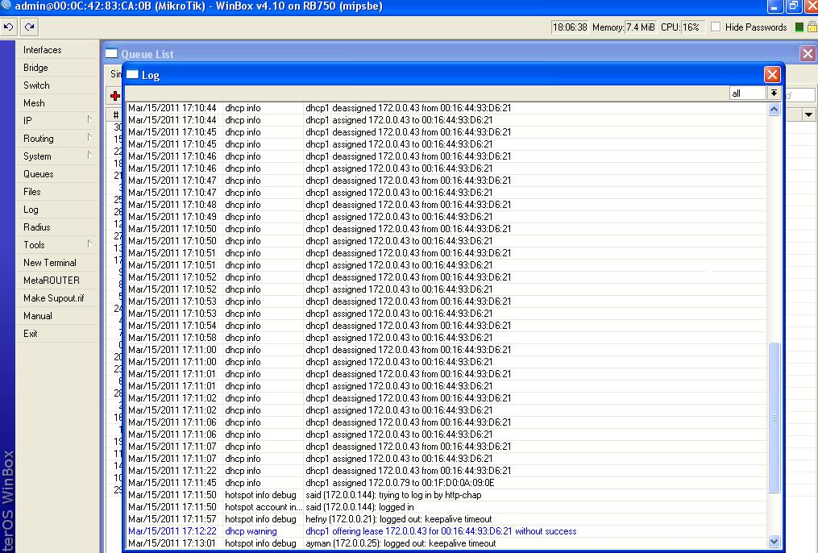The height and width of the screenshot is (553, 818).
Task: Click the Log scrollbar down arrow
Action: (774, 542)
